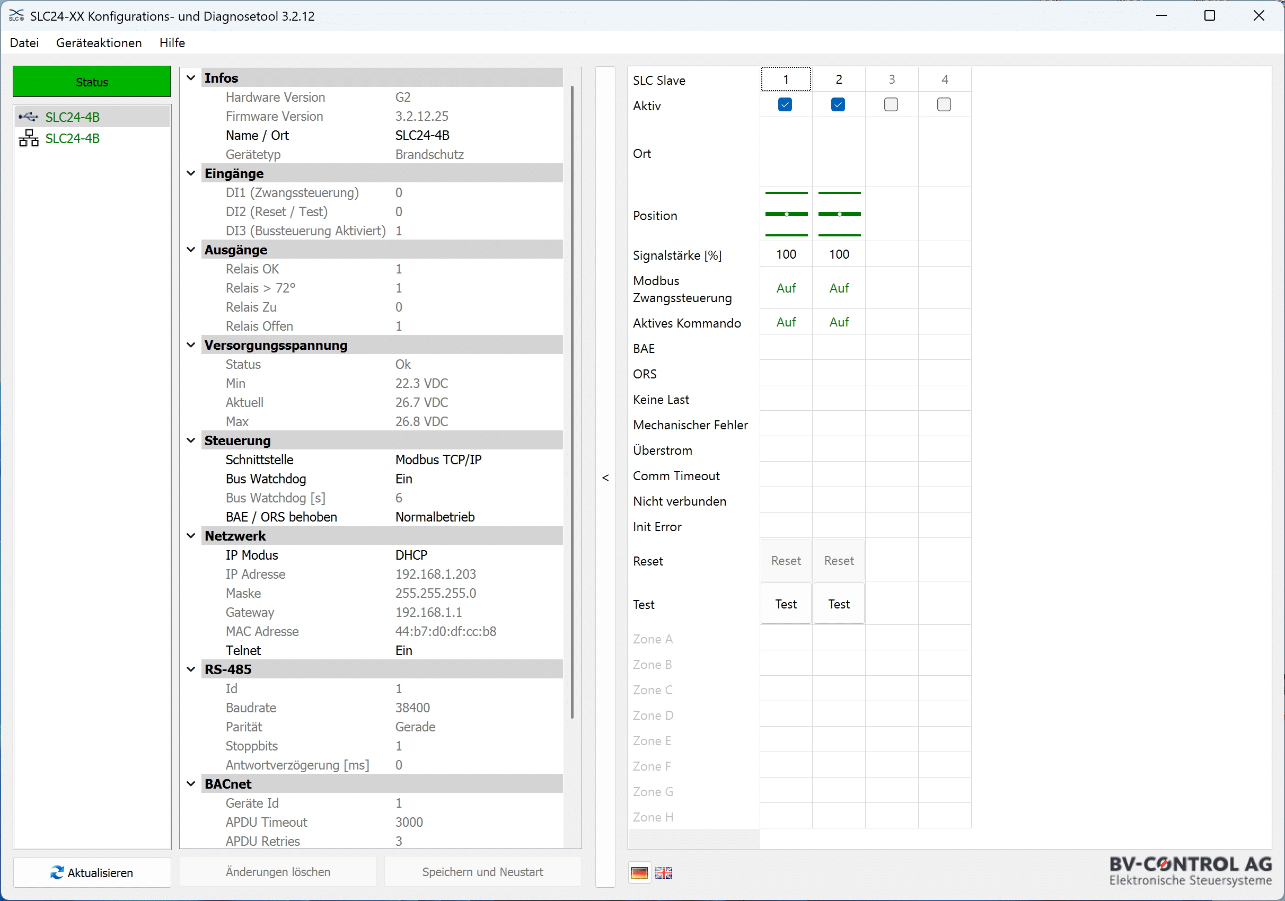Click the Gateway value 192.168.1.1
Image resolution: width=1285 pixels, height=901 pixels.
[x=428, y=612]
